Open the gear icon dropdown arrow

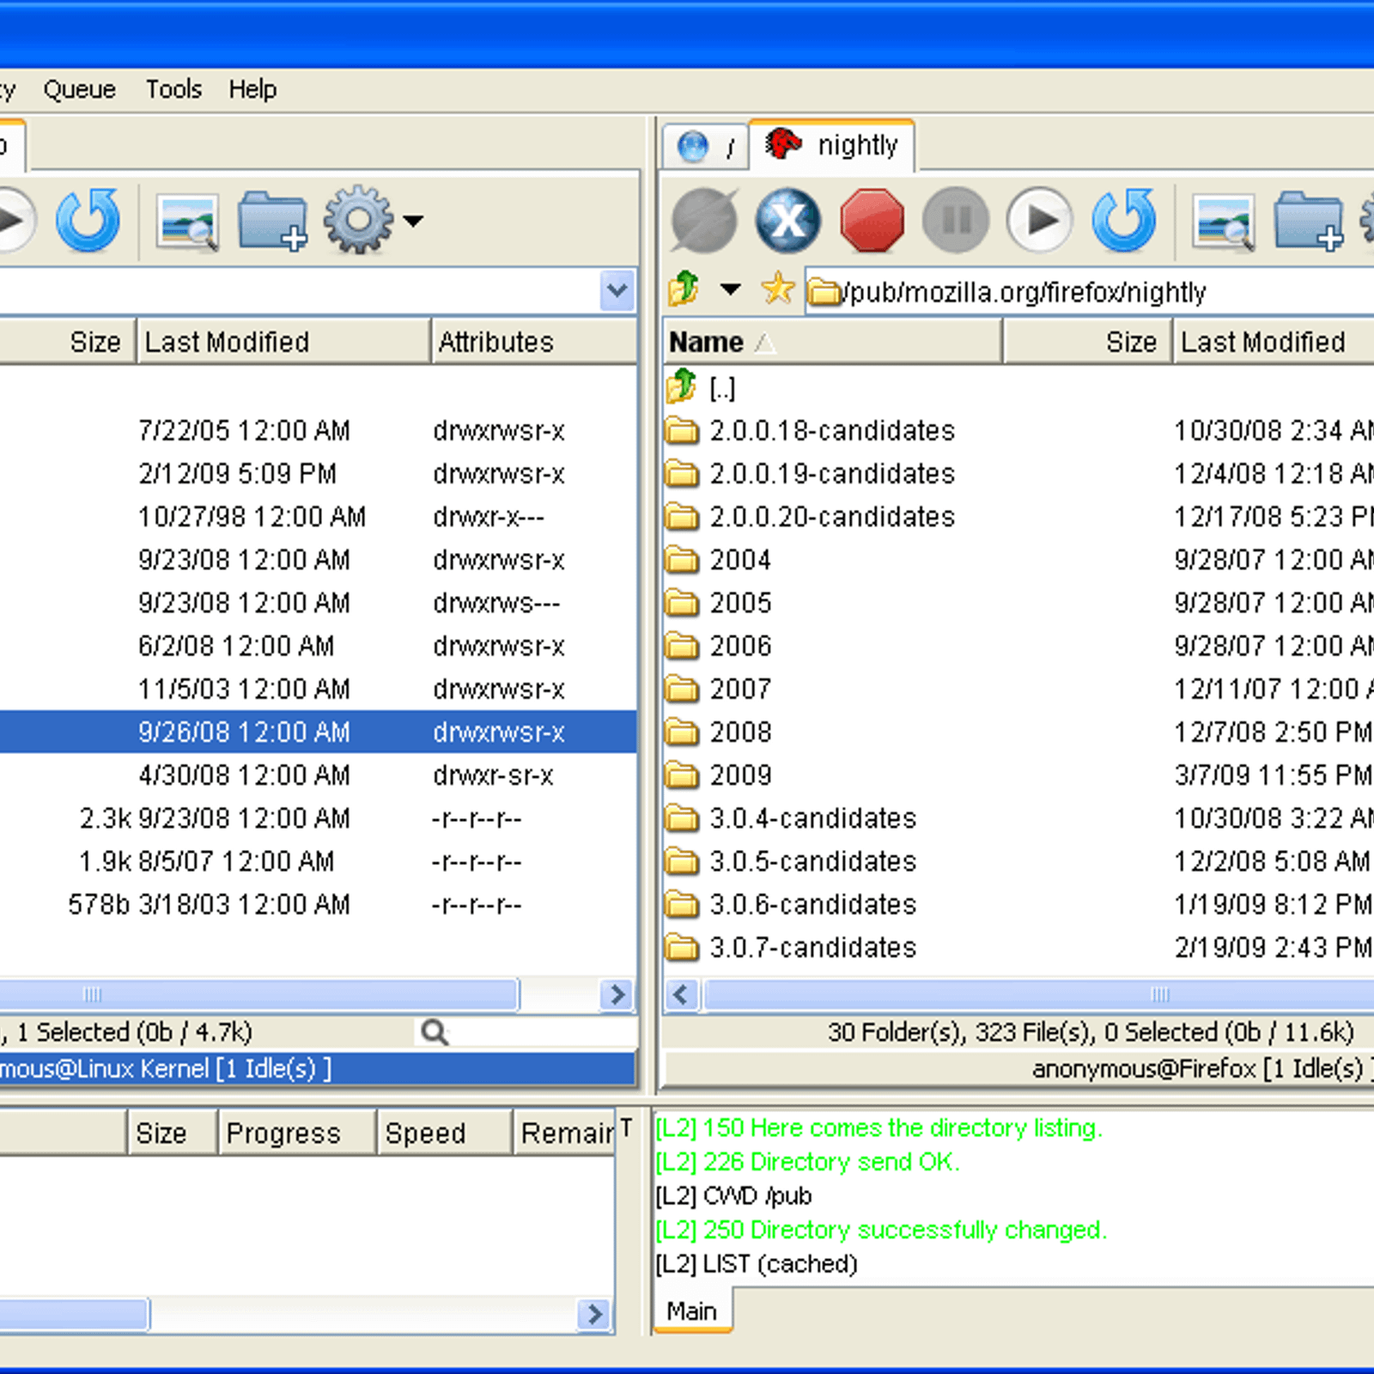pos(413,222)
